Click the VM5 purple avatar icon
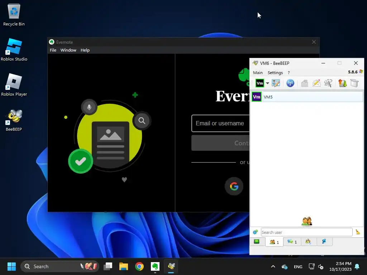The height and width of the screenshot is (275, 367). click(x=257, y=97)
